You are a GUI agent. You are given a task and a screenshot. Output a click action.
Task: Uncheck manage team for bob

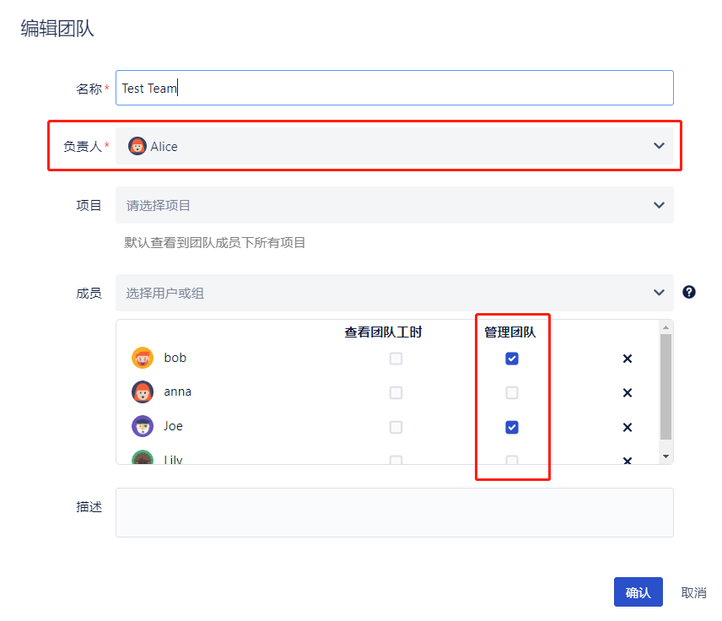pyautogui.click(x=512, y=359)
